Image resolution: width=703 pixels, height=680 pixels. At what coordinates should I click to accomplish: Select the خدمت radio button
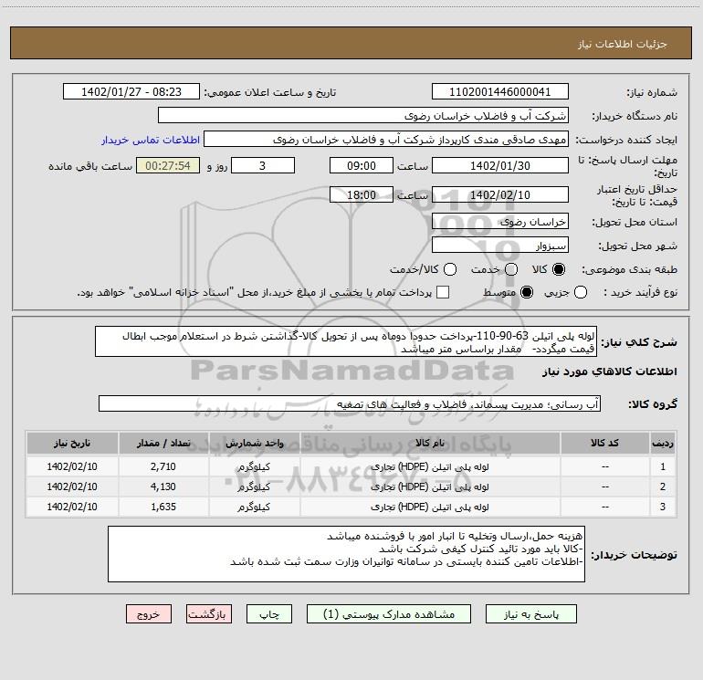pos(511,269)
